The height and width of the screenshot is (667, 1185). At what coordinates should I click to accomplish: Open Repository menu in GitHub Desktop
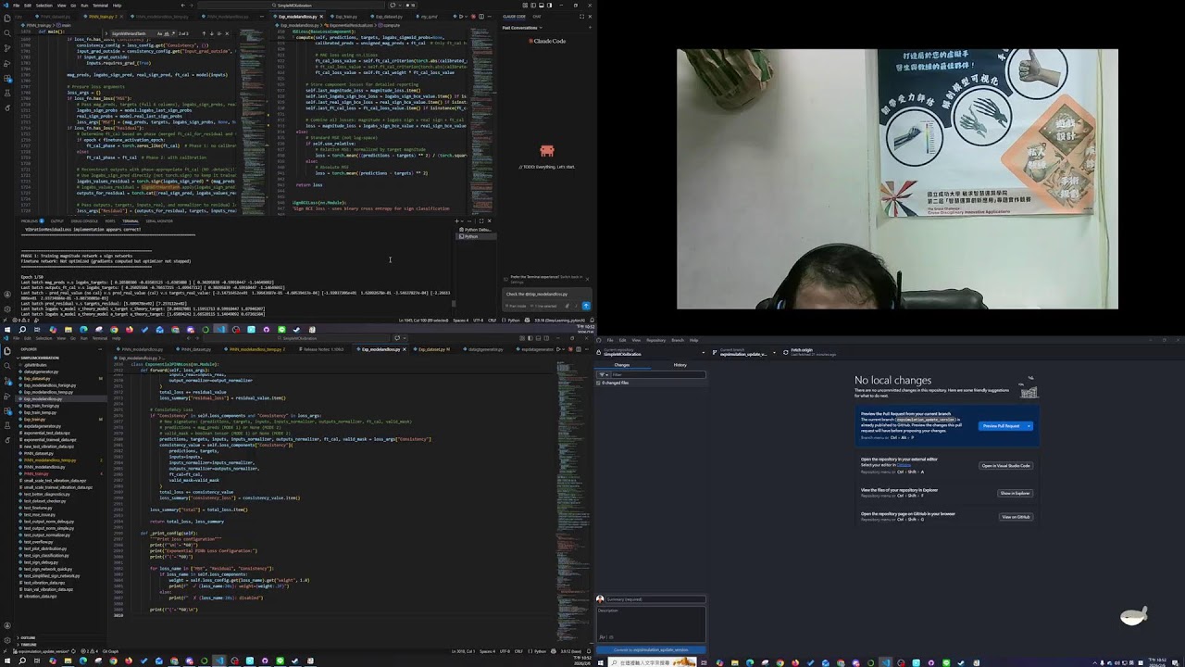(x=655, y=340)
